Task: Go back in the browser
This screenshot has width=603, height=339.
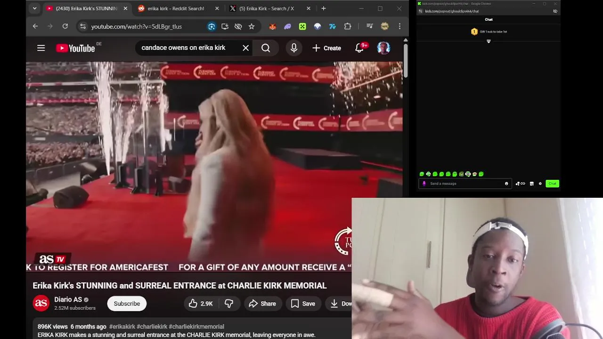Action: [35, 26]
